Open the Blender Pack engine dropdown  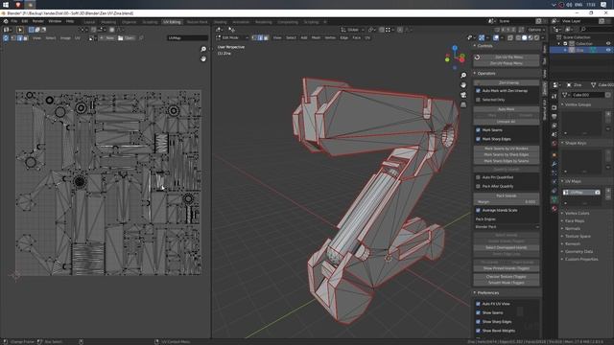[507, 227]
